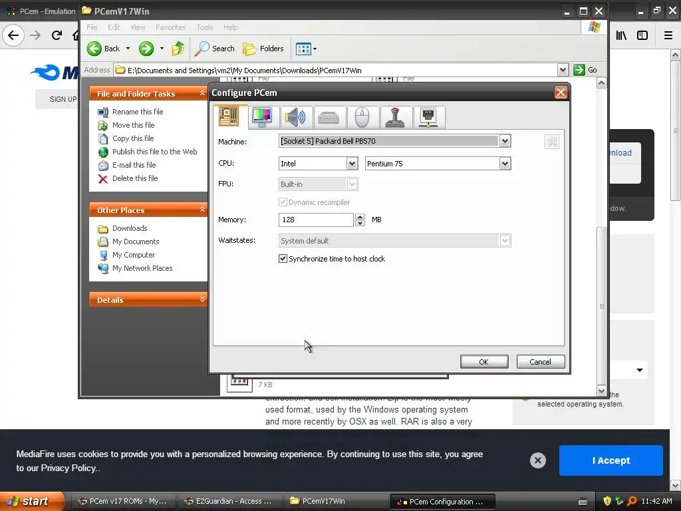Viewport: 681px width, 511px height.
Task: Click the Go button in address bar
Action: click(585, 70)
